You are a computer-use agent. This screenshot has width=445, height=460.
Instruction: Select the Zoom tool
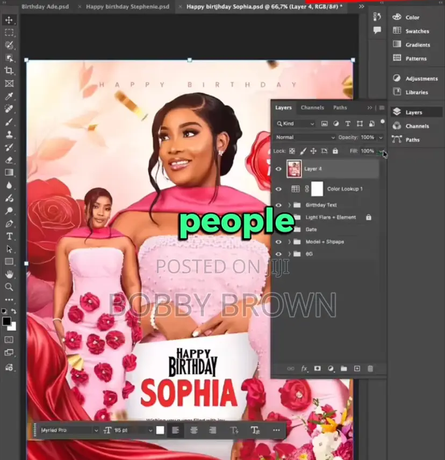(x=9, y=287)
